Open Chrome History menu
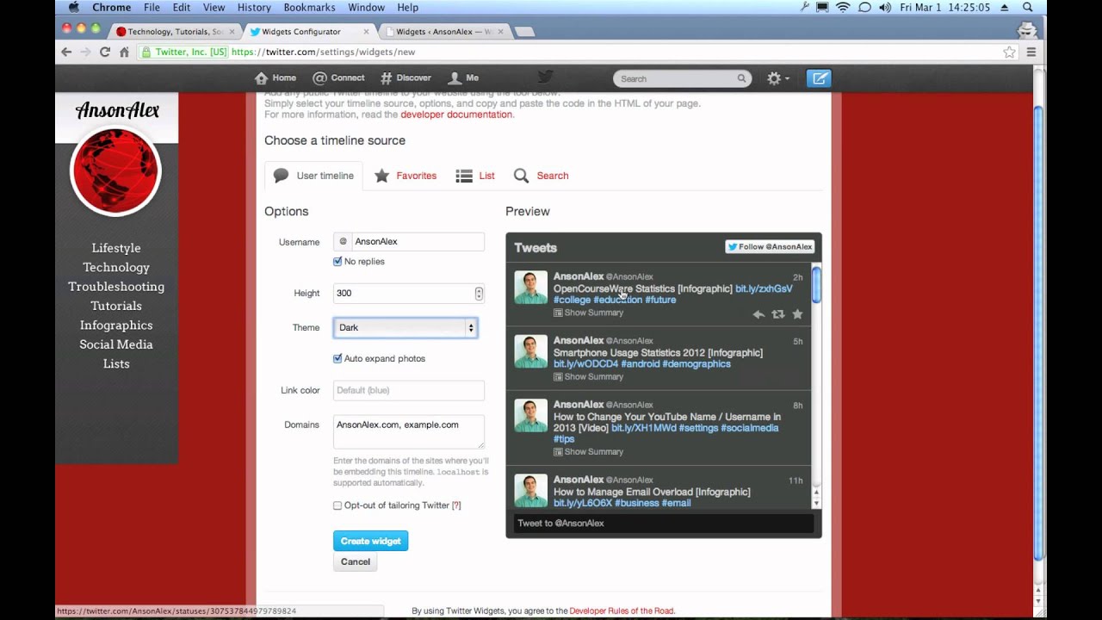 click(x=253, y=7)
